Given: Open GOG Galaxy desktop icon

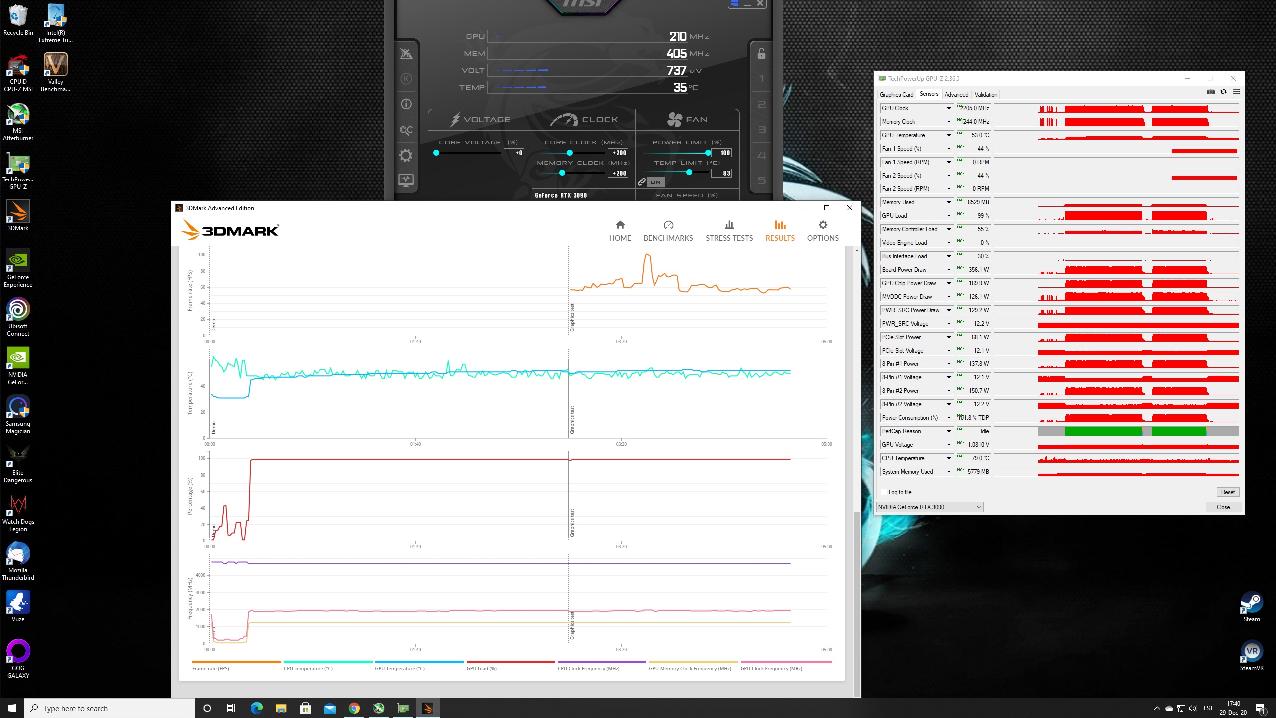Looking at the screenshot, I should click(x=18, y=659).
